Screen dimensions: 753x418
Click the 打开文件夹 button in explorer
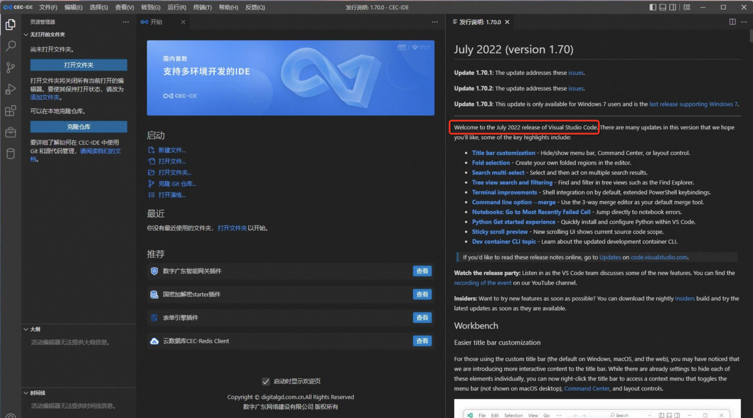click(79, 65)
